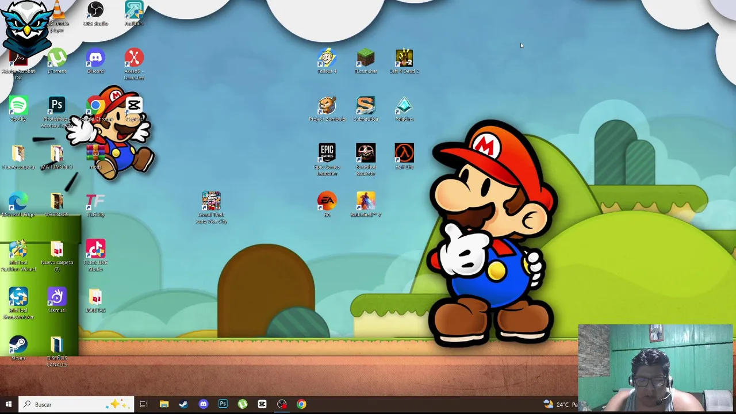Launch OBS Studio from the desktop

(95, 14)
